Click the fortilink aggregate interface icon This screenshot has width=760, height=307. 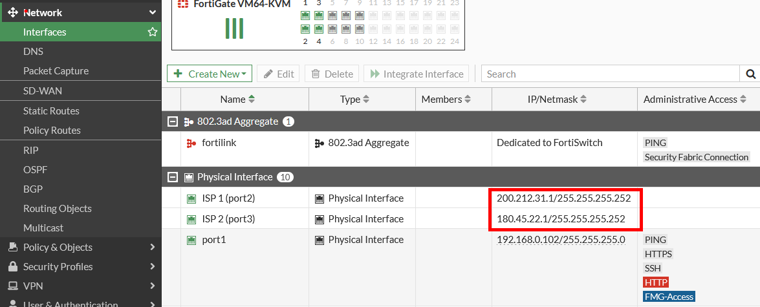click(x=191, y=143)
